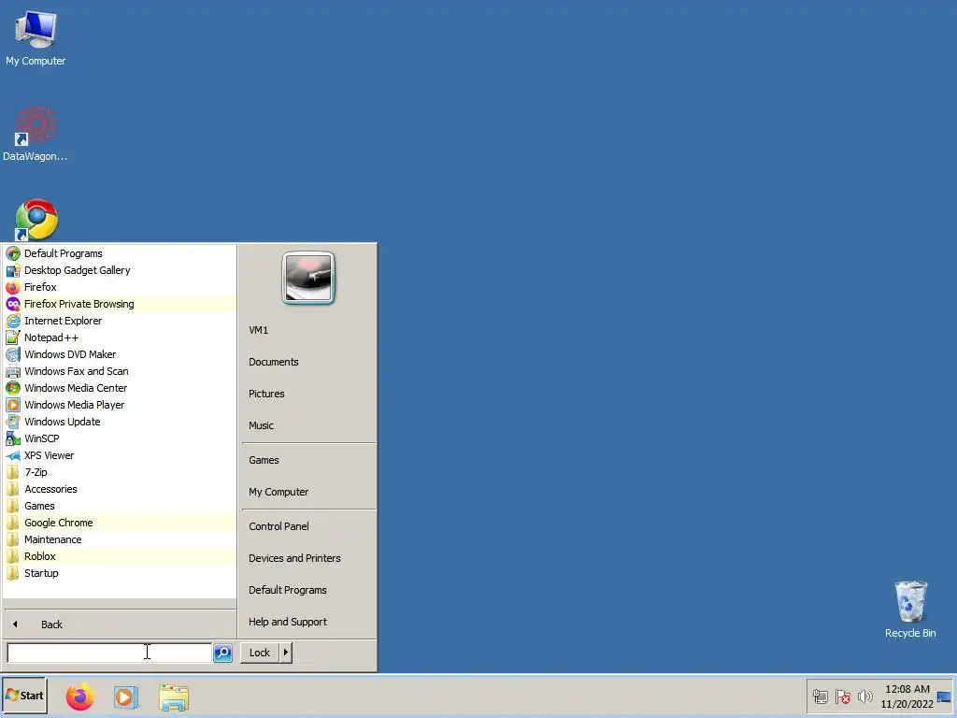Click the Lock button
Screen dimensions: 957x718
click(260, 653)
